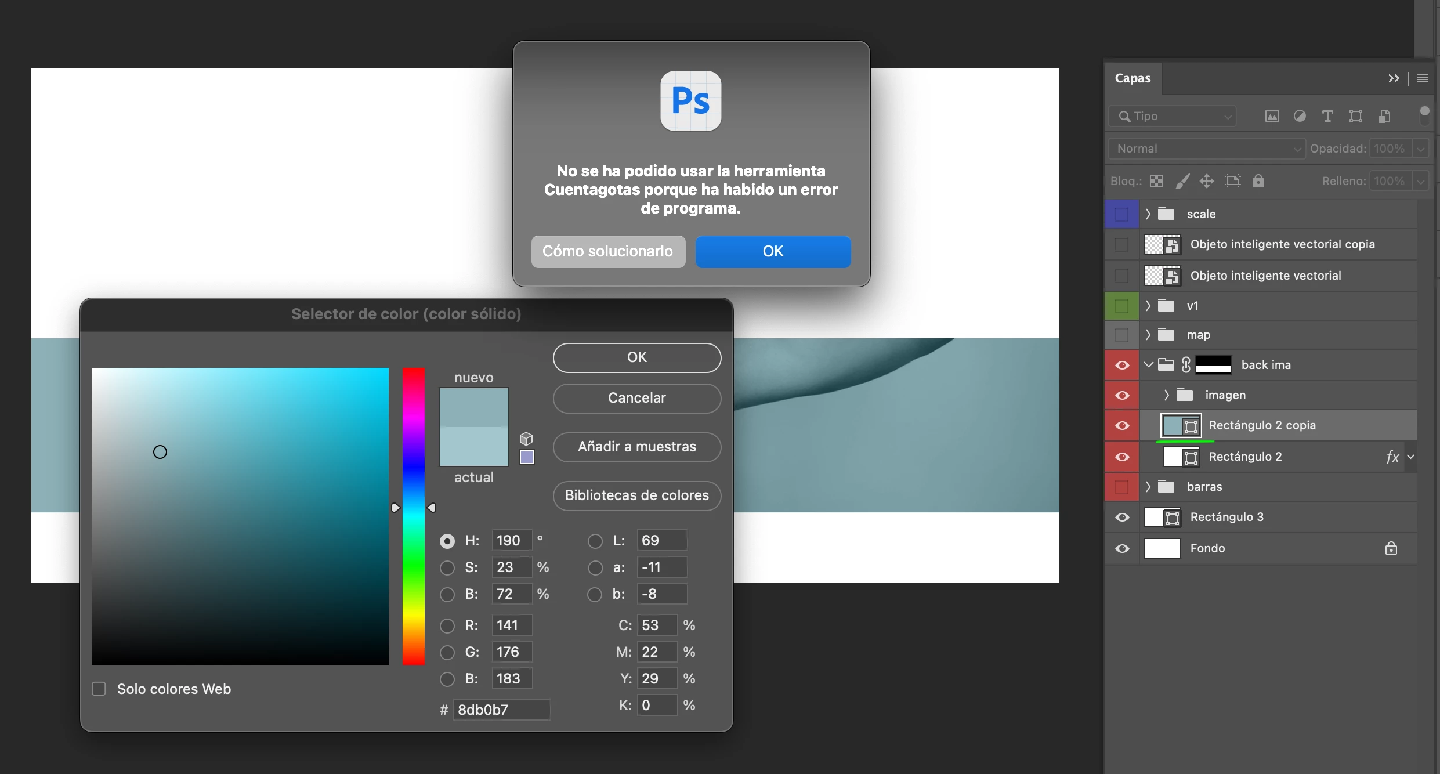Open the Normal blend mode dropdown
Viewport: 1440px width, 774px height.
point(1207,149)
